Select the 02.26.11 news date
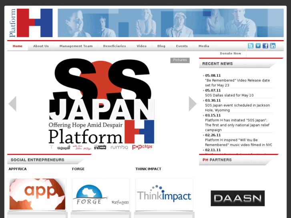 213,135
